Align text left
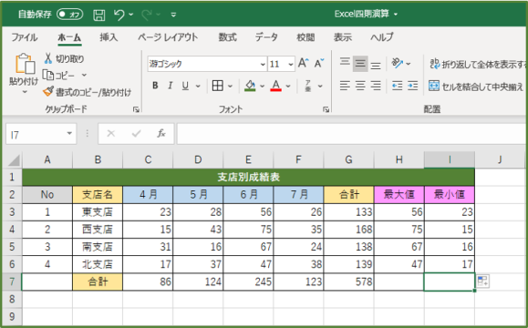Screen dimensions: 528x328 [345, 86]
